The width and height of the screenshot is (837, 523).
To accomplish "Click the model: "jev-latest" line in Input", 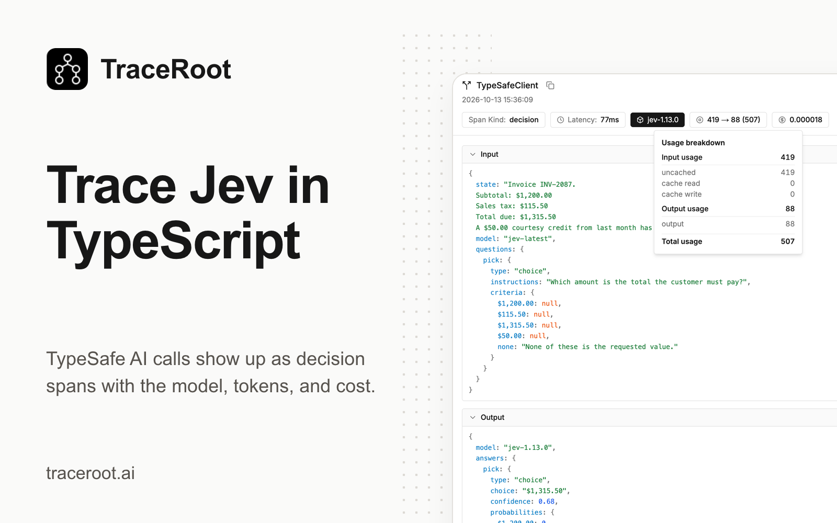I will coord(515,238).
